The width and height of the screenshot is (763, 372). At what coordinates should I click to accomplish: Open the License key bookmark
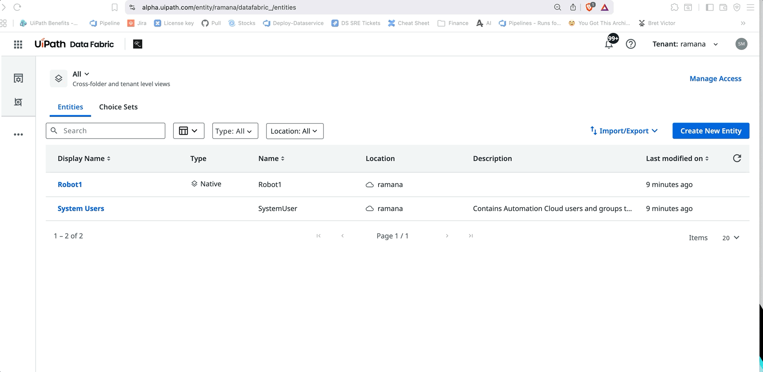174,23
